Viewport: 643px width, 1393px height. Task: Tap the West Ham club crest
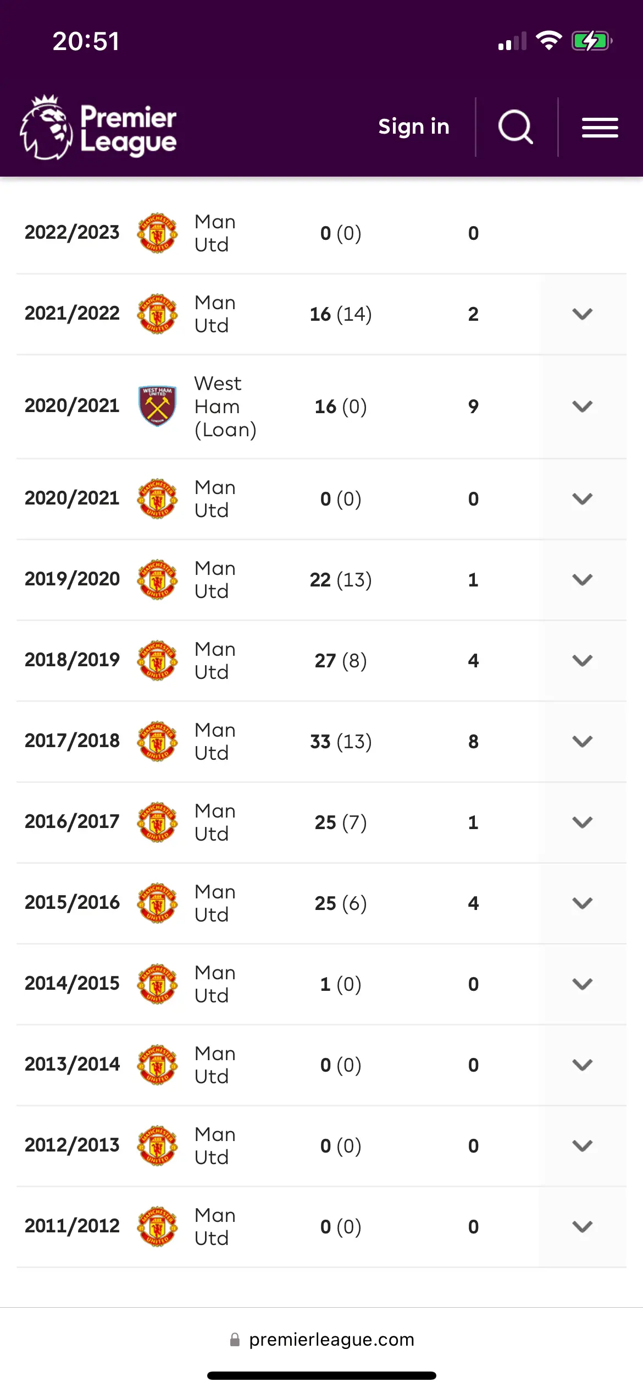[157, 406]
